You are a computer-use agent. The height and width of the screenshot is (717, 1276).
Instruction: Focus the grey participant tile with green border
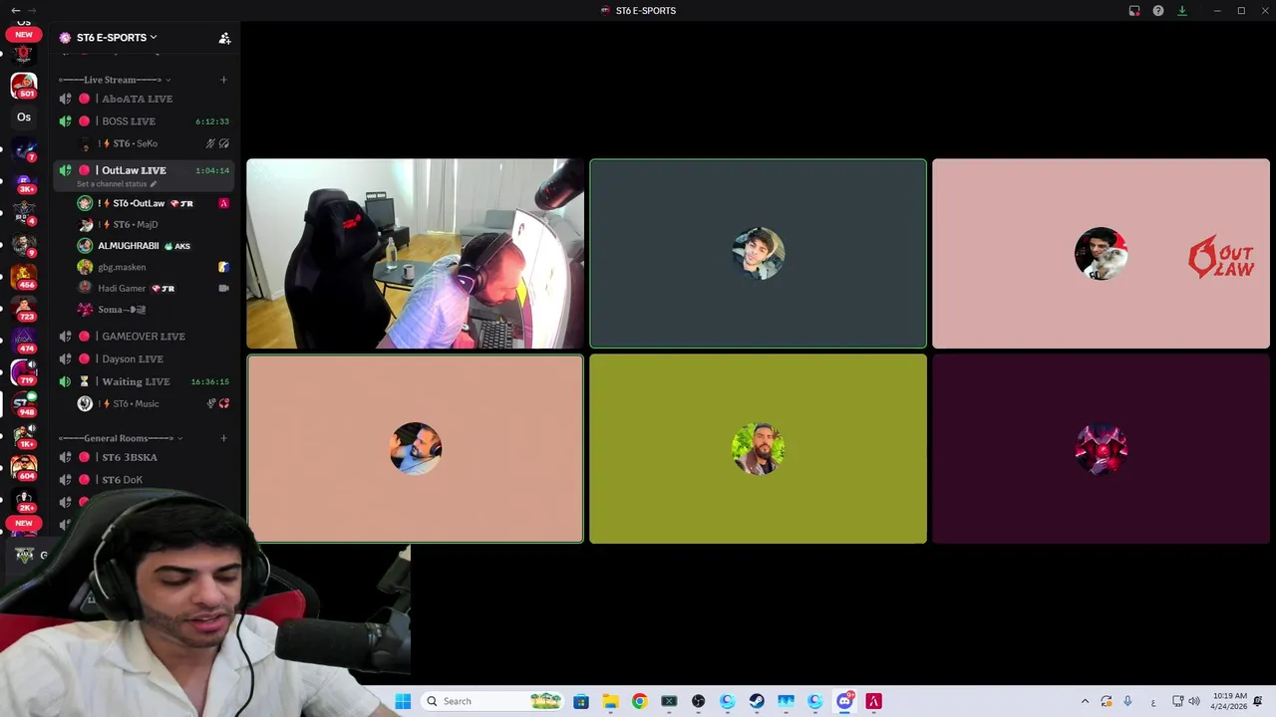[x=758, y=254]
